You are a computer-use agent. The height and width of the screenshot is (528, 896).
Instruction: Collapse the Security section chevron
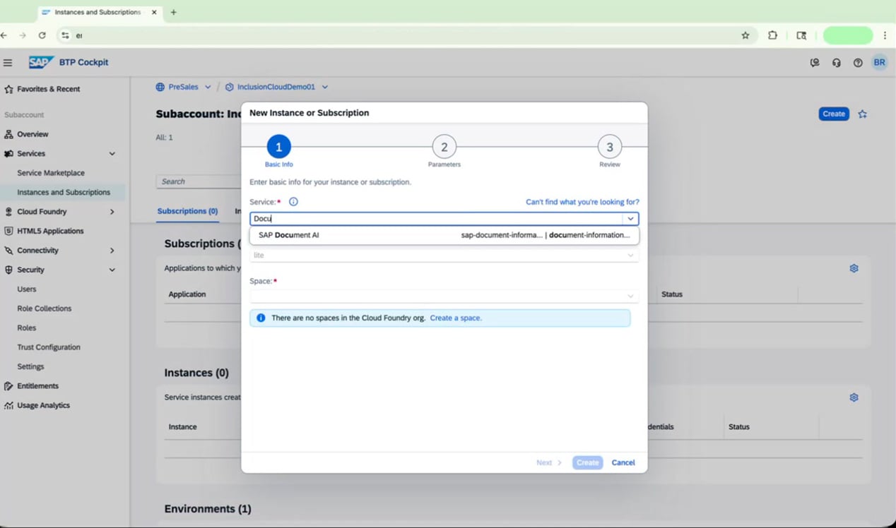(112, 270)
